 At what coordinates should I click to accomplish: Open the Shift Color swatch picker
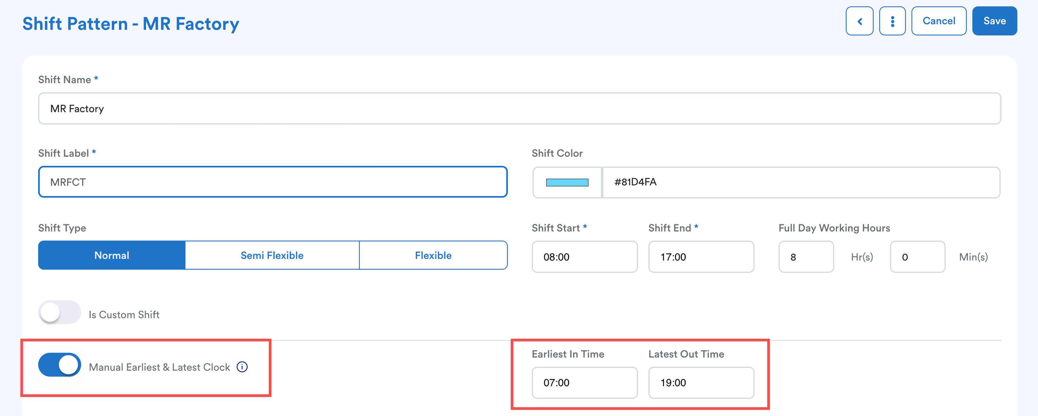pos(567,182)
